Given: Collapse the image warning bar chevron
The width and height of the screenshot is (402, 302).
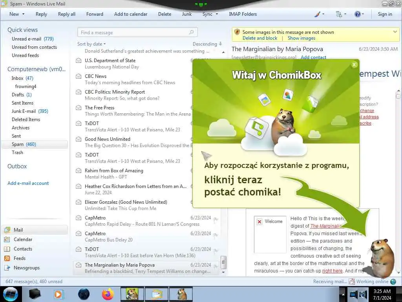Looking at the screenshot, I should click(395, 32).
